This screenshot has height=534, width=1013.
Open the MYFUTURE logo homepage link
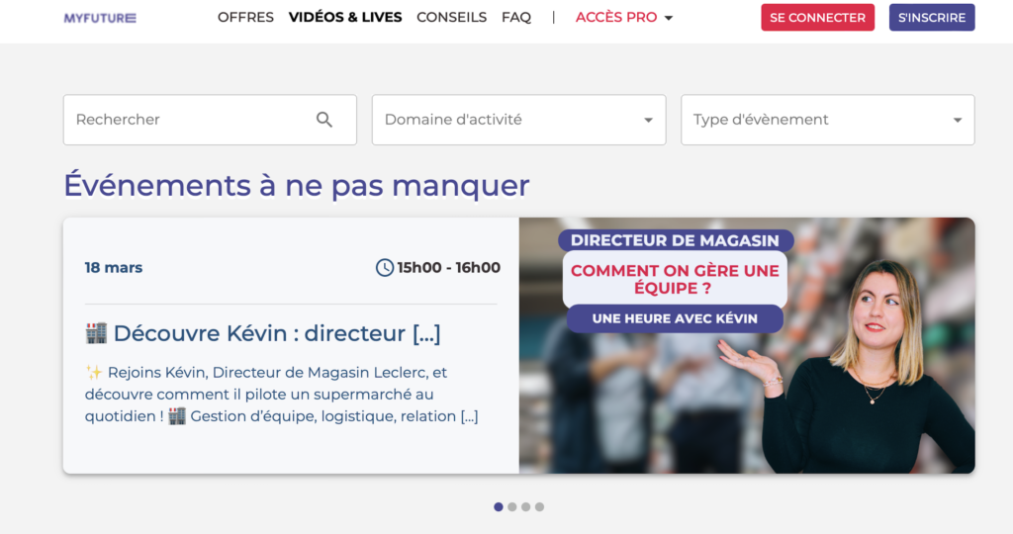click(100, 18)
